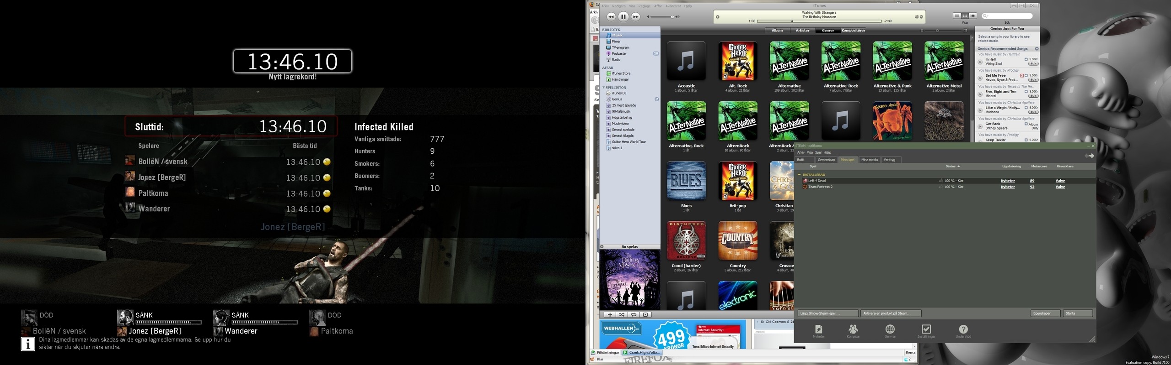The width and height of the screenshot is (1171, 365).
Task: Switch to Gemenskap tab in Steam
Action: point(826,160)
